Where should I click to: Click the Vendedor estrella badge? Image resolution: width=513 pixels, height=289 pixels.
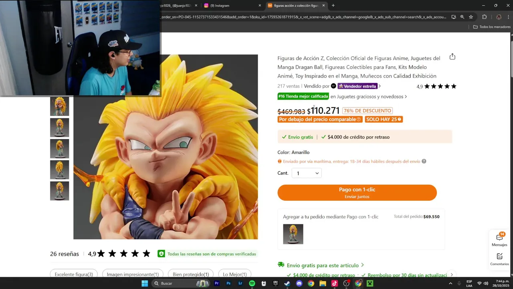click(x=357, y=86)
